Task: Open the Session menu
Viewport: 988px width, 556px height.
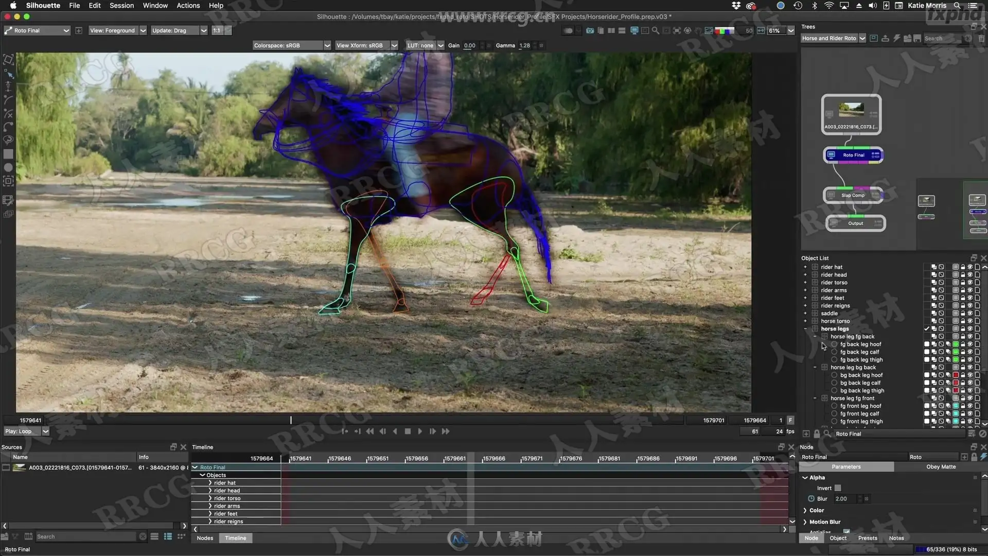Action: tap(121, 6)
